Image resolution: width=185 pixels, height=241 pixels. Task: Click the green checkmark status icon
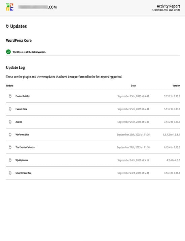(8, 52)
